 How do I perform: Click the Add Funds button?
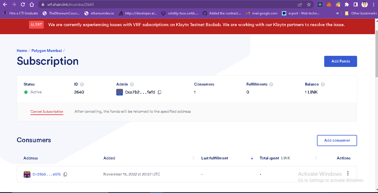pyautogui.click(x=340, y=61)
